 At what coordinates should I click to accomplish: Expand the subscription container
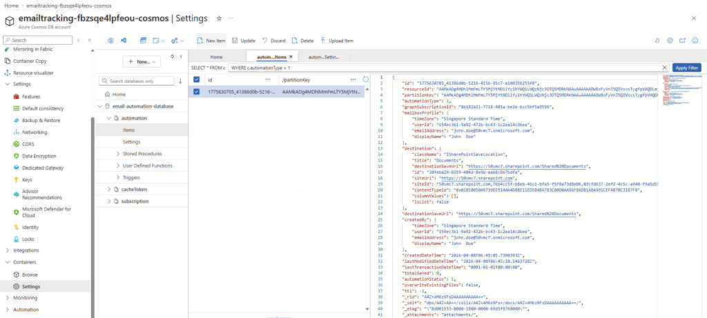pyautogui.click(x=108, y=201)
